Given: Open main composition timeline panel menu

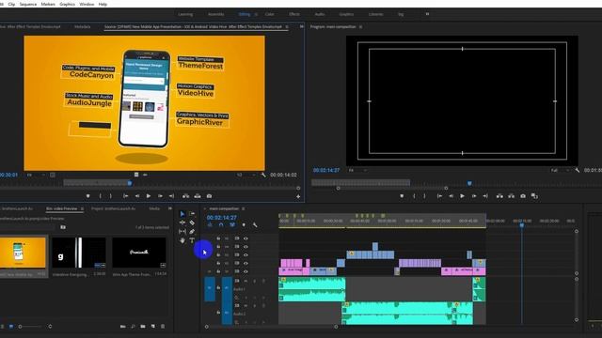Looking at the screenshot, I should (x=243, y=208).
